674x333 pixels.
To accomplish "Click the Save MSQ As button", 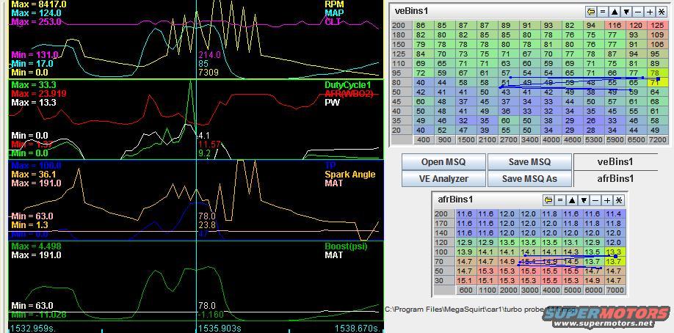I will pos(529,178).
